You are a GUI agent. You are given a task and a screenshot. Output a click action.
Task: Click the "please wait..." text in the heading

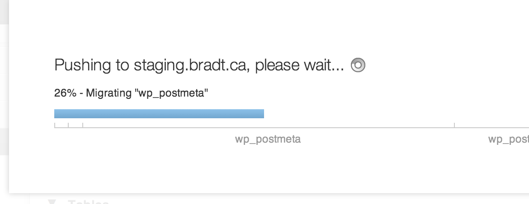coord(300,65)
